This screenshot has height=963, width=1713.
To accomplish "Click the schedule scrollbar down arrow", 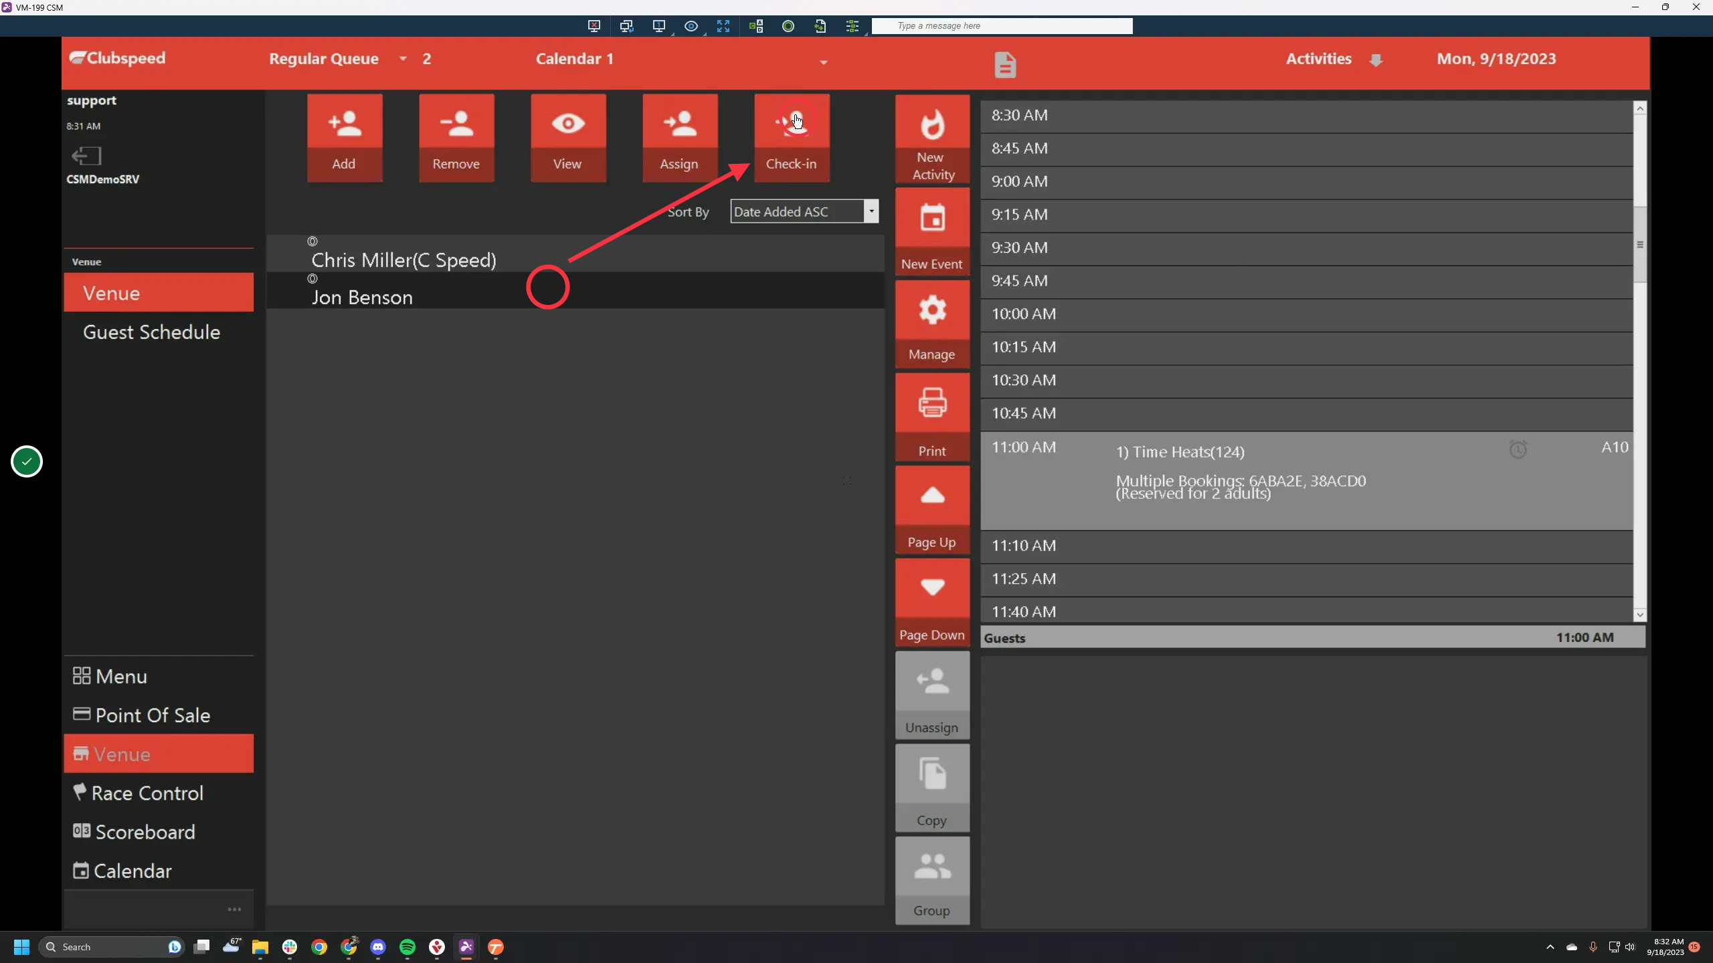I will tap(1639, 615).
